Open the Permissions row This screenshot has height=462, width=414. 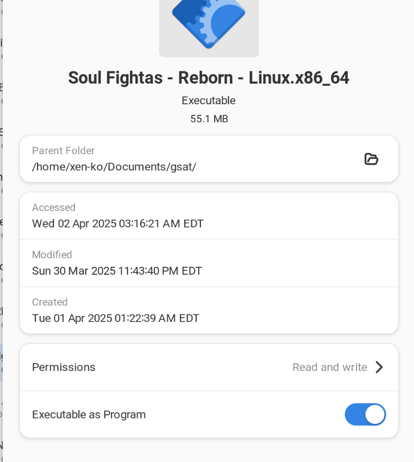pyautogui.click(x=209, y=367)
